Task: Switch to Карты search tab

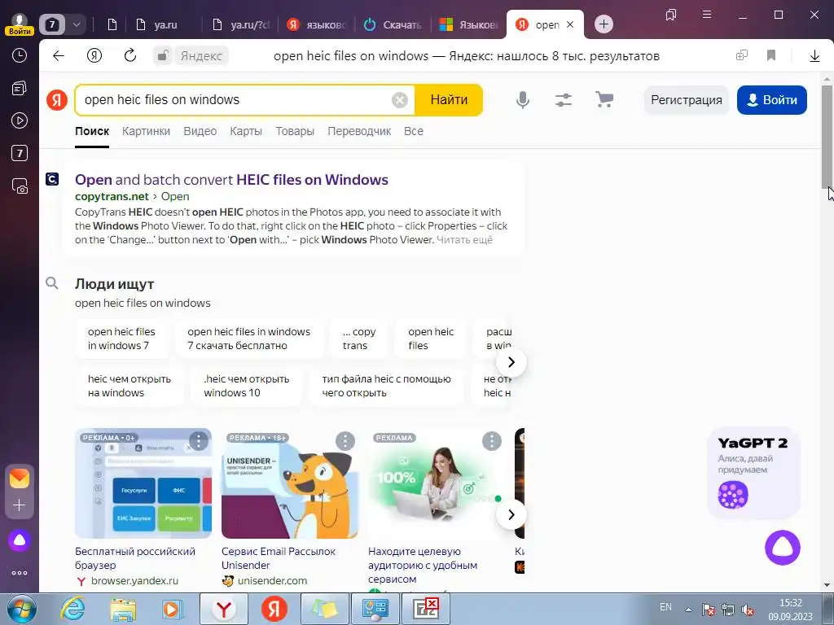Action: 246,131
